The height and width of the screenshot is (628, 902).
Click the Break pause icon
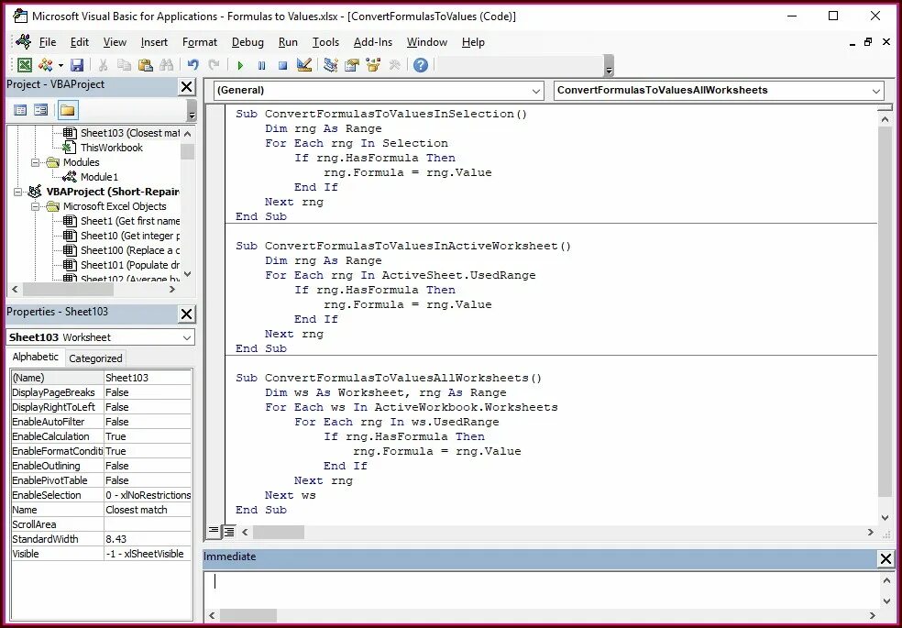(x=262, y=66)
